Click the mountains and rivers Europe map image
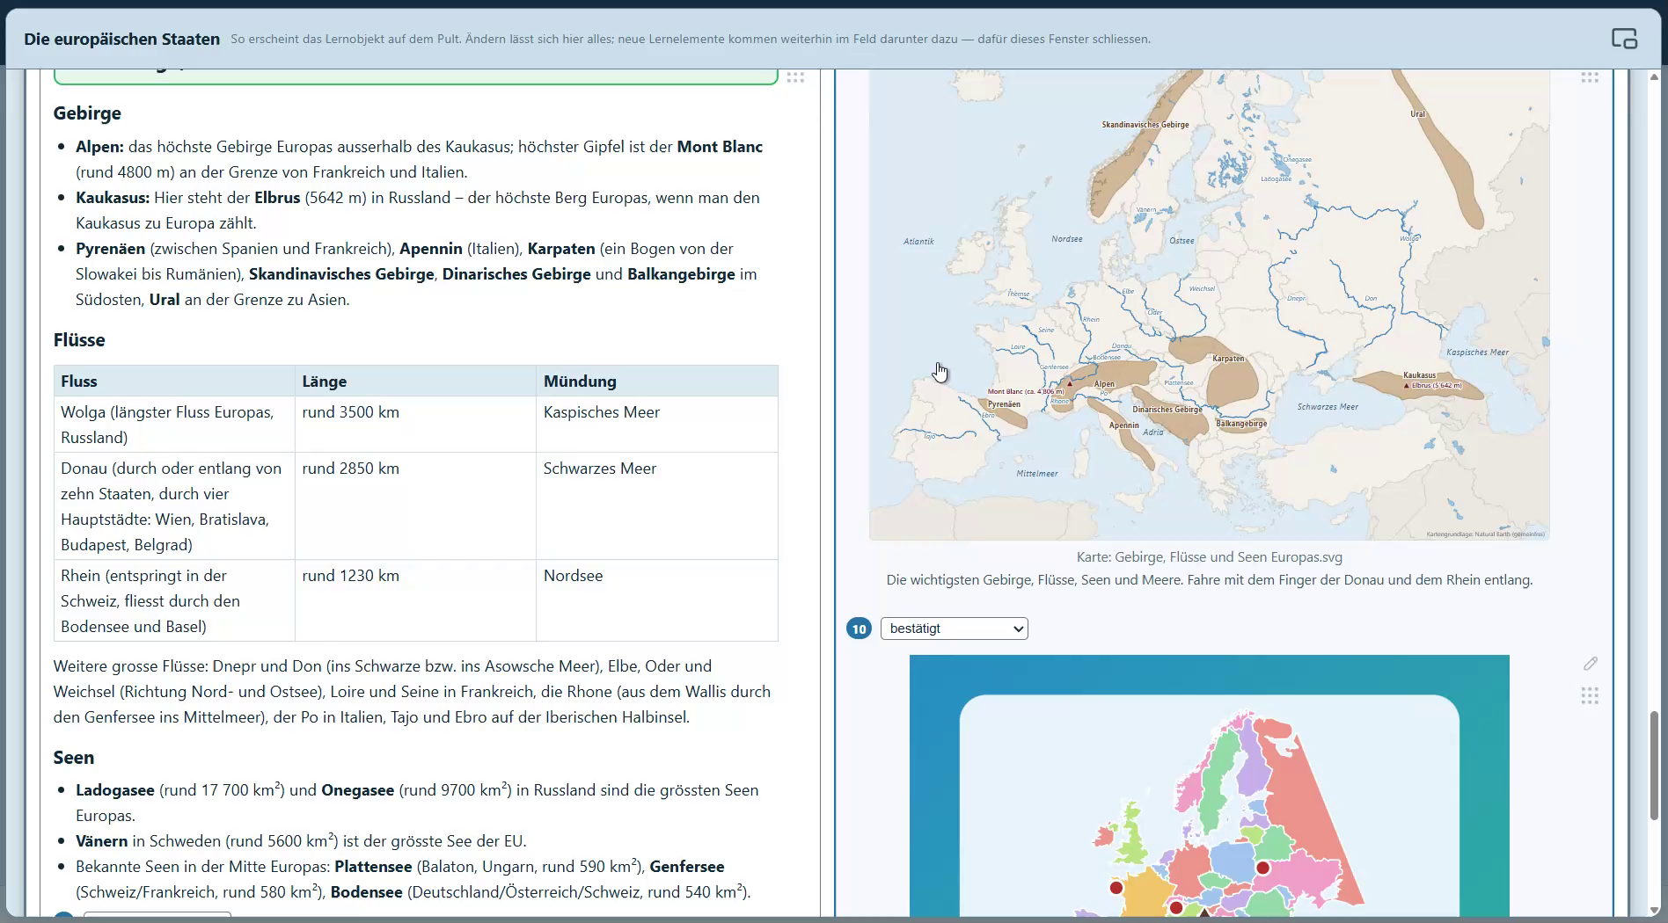 point(1209,305)
